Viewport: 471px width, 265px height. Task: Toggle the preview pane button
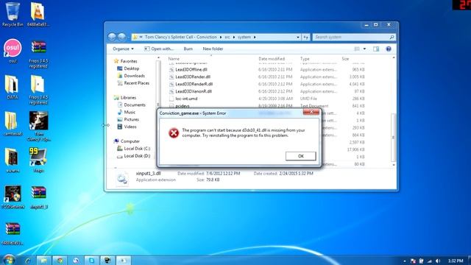pyautogui.click(x=376, y=49)
